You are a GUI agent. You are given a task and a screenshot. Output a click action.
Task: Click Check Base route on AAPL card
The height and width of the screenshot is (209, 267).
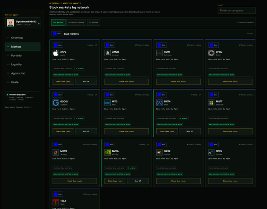coord(63,81)
